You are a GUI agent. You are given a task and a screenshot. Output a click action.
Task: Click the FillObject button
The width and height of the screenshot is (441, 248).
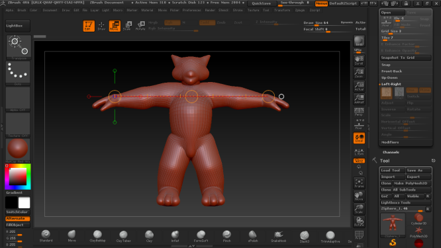(x=18, y=225)
